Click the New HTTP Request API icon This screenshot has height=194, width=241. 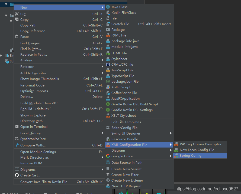(108, 186)
